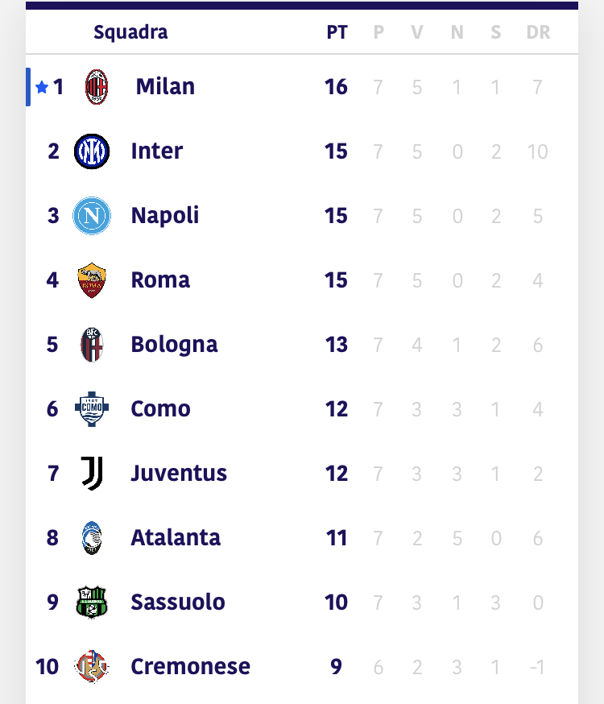Click the Roma club crest

point(92,280)
